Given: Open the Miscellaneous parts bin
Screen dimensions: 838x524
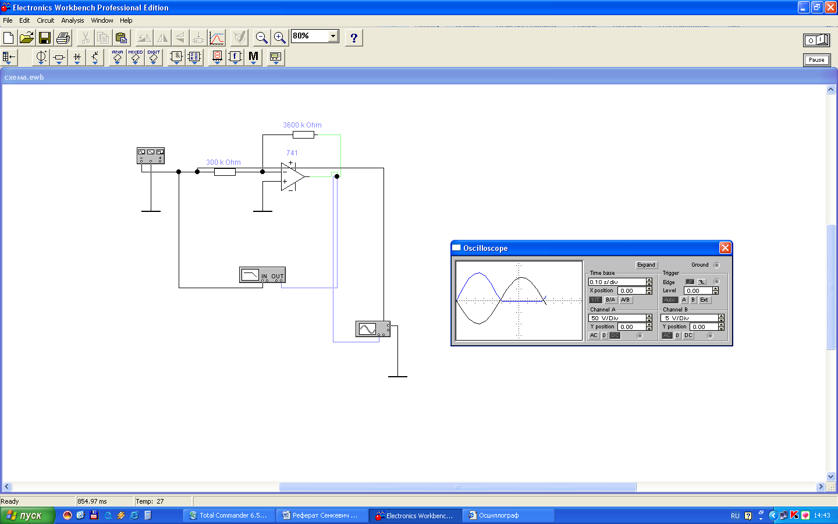Looking at the screenshot, I should click(253, 57).
